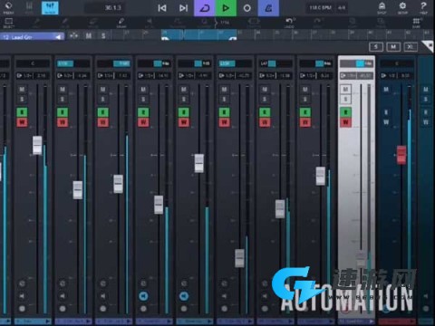Click the corner triangle to resize mixer
435x326 pixels.
coord(429,46)
